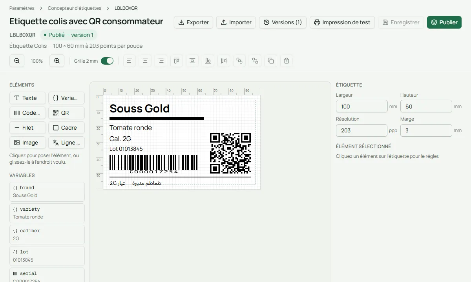Select the variety variable card
This screenshot has width=471, height=282.
point(47,213)
